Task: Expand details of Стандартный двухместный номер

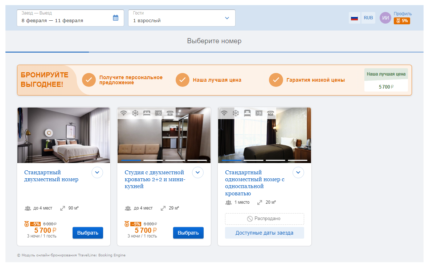Action: click(x=97, y=172)
